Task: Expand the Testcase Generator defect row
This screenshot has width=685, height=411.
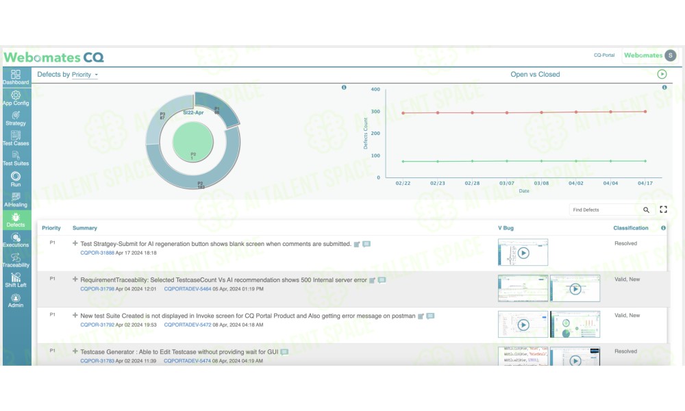Action: (75, 351)
